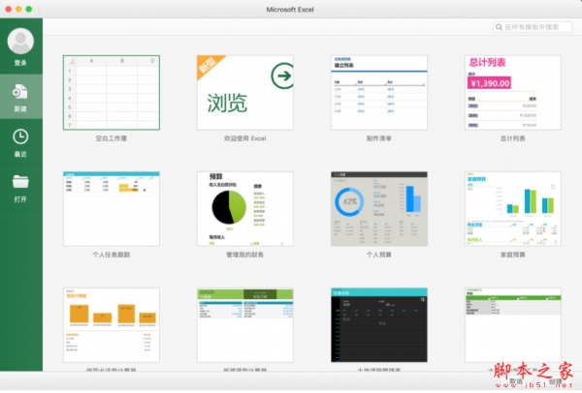Select the 家庭预算 template

513,208
